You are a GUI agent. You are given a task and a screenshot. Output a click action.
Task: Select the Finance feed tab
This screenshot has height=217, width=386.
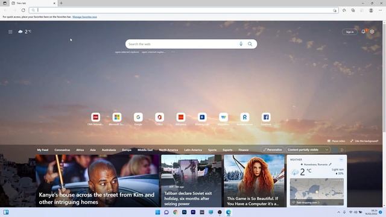point(243,150)
